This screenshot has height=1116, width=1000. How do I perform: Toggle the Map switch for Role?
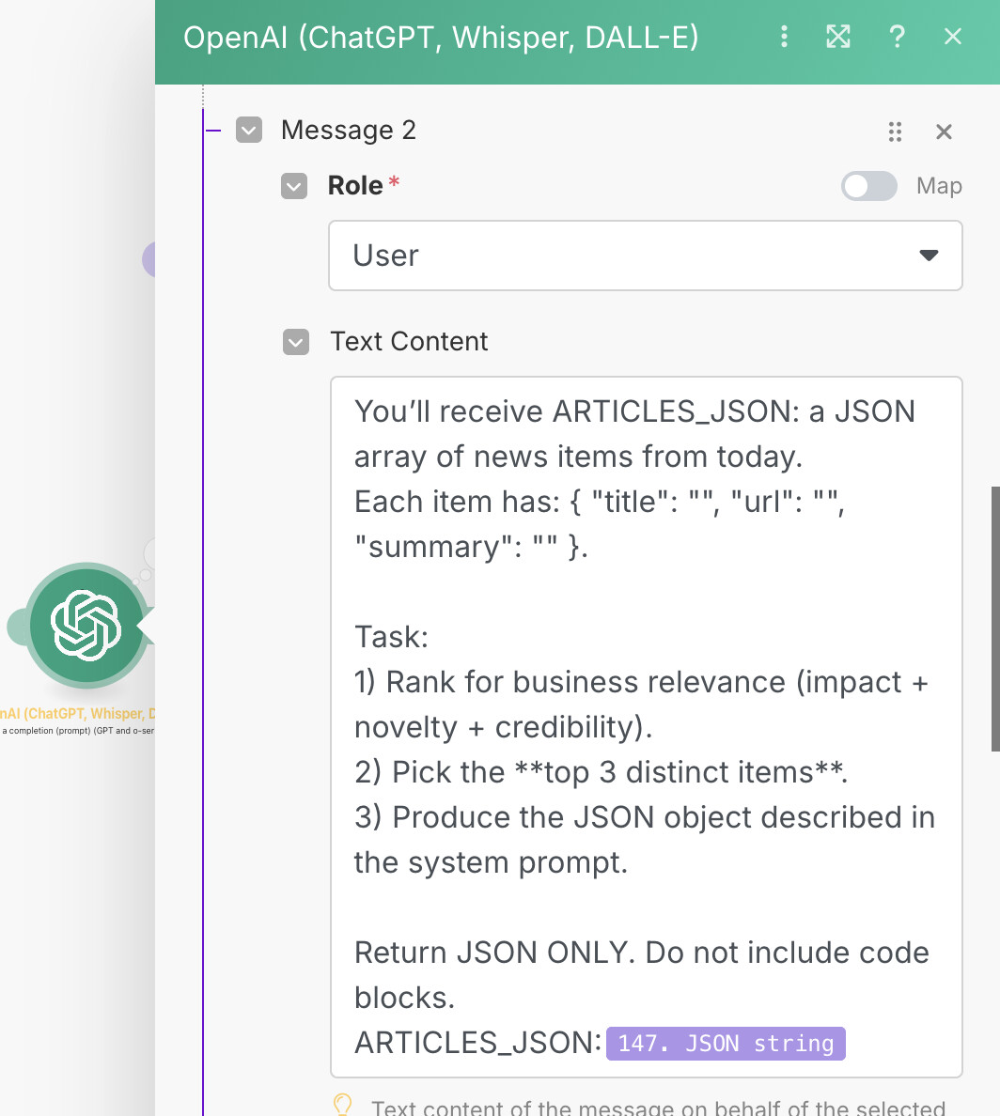click(x=868, y=186)
